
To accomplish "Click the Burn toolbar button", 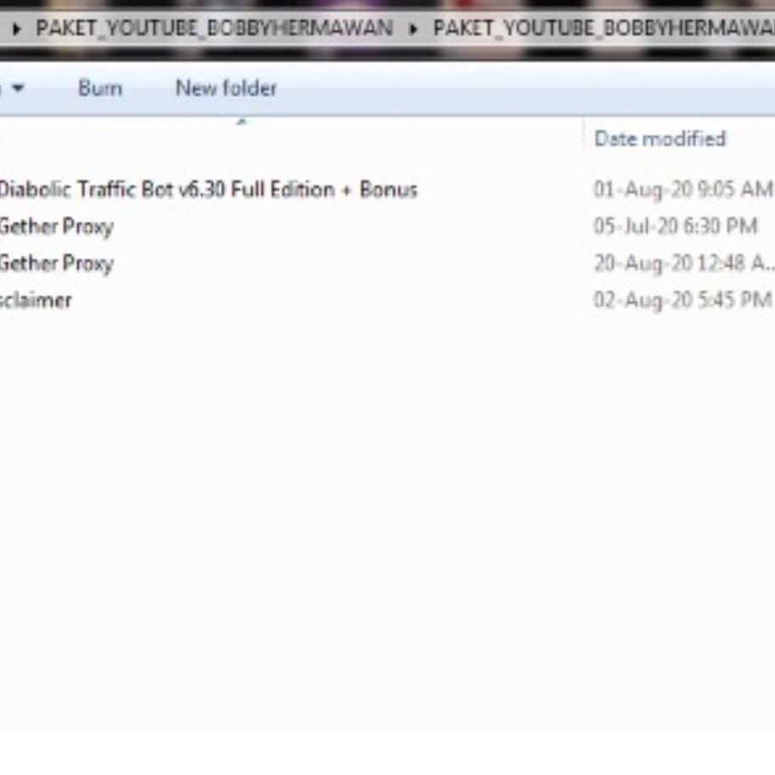I will (x=100, y=88).
